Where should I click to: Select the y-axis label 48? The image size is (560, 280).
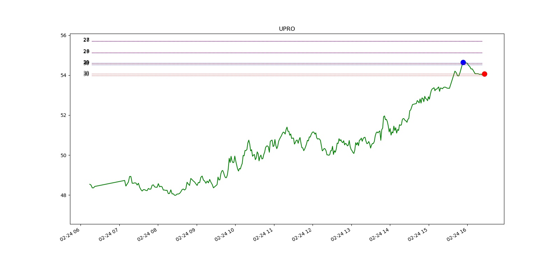pos(63,195)
